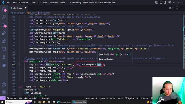Open the Go menu
This screenshot has width=185, height=104.
point(39,3)
